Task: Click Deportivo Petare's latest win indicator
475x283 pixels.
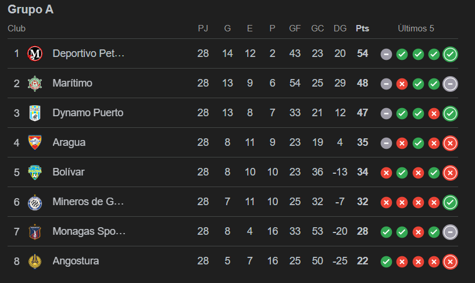Action: pos(450,54)
